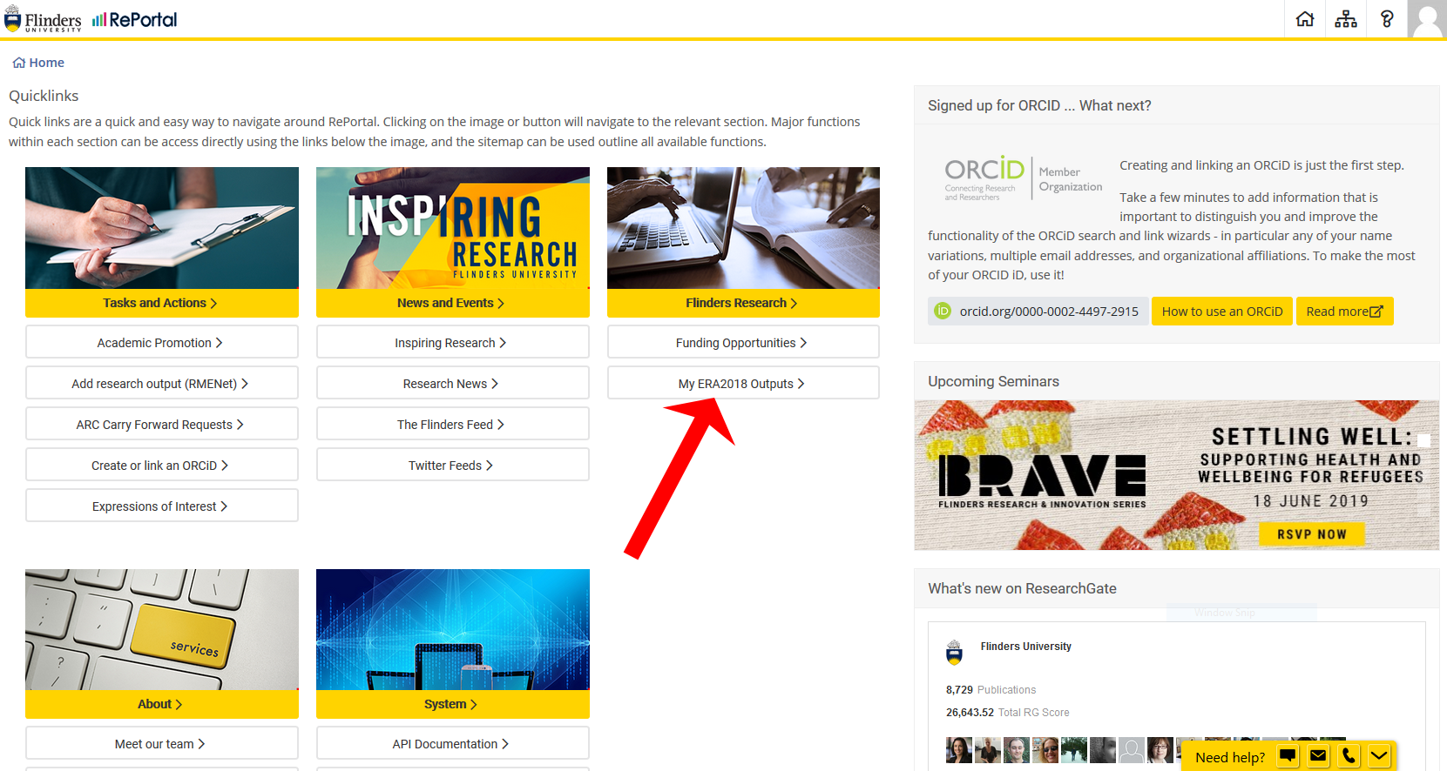The height and width of the screenshot is (771, 1447).
Task: Open Flinders Research section
Action: click(x=743, y=303)
